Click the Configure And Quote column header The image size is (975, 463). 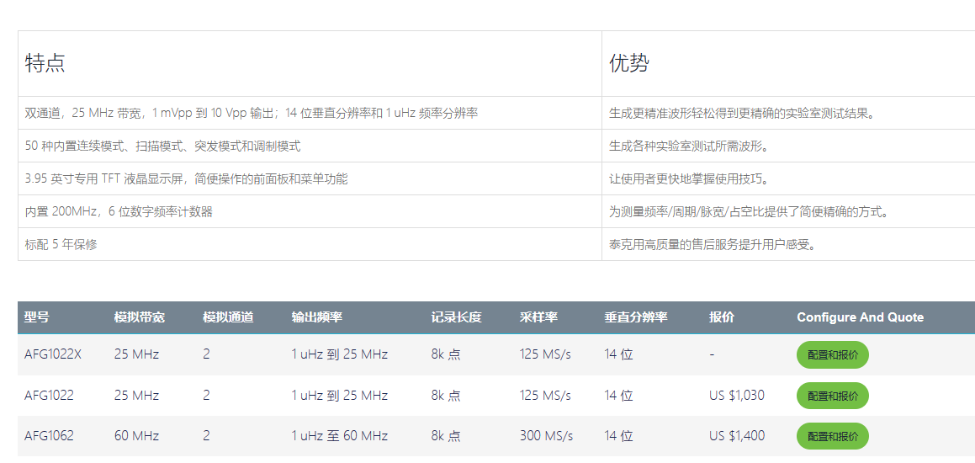860,317
